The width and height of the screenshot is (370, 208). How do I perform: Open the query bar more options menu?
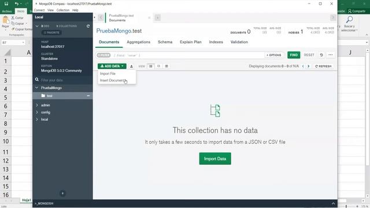click(330, 55)
